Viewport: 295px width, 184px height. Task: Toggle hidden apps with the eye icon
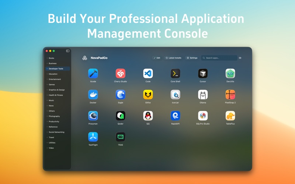240,58
